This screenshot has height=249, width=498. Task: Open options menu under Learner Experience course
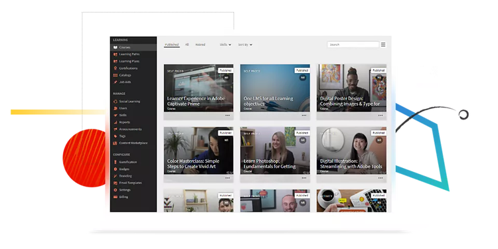click(x=227, y=116)
